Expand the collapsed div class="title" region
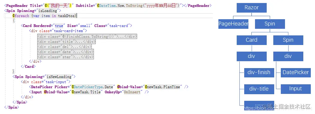Screen dimensions: 315x114 tap(67, 42)
